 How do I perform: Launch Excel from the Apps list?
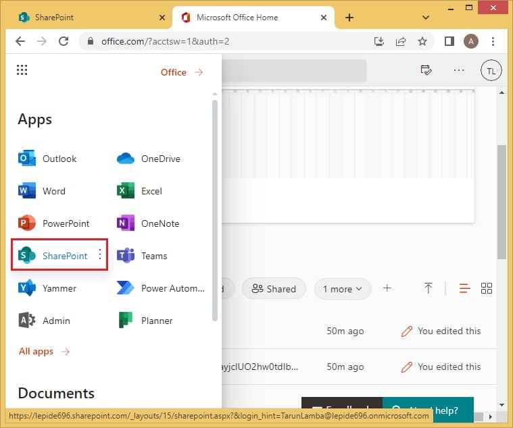pyautogui.click(x=139, y=191)
